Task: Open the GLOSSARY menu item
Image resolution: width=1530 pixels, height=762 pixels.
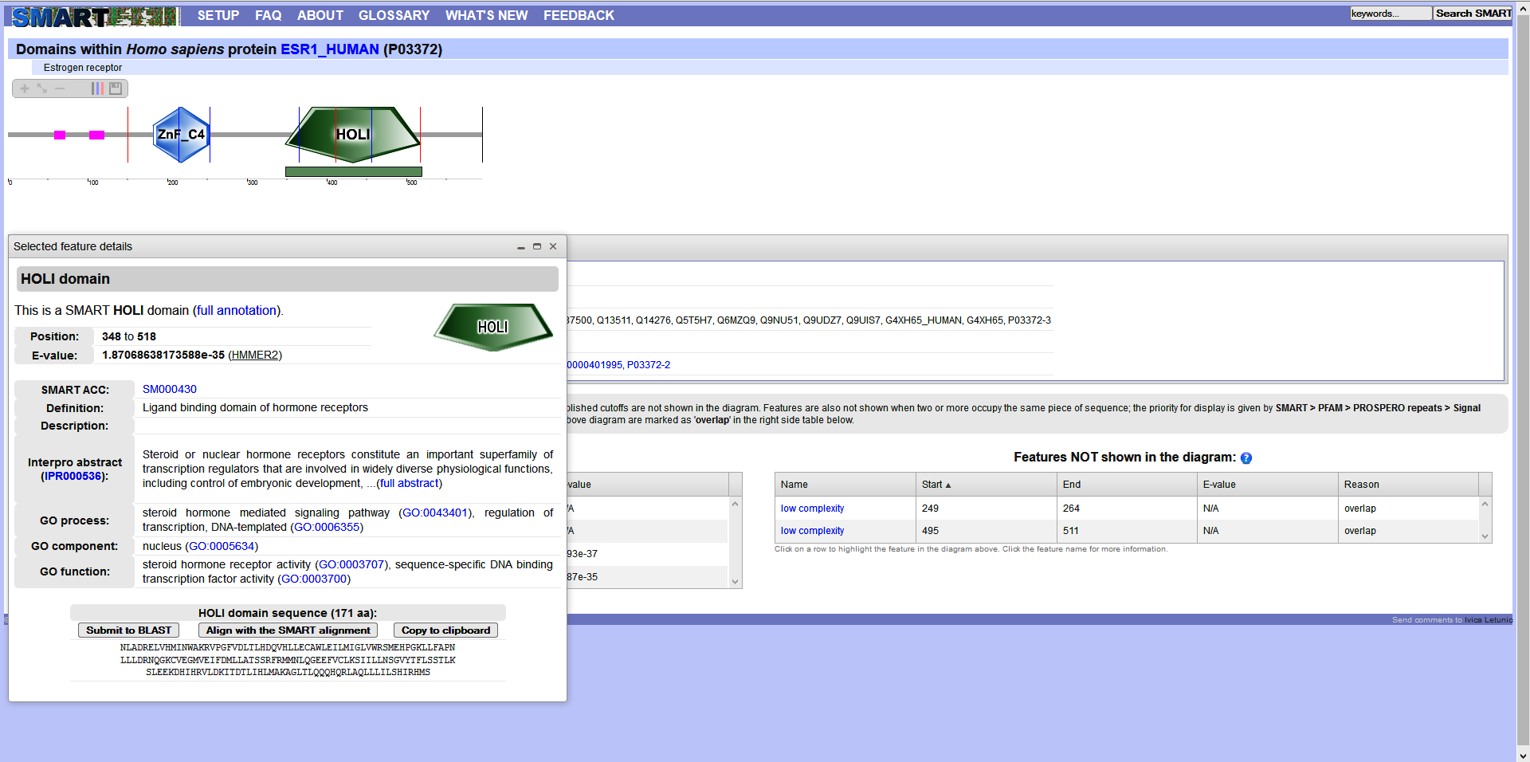Action: click(394, 15)
